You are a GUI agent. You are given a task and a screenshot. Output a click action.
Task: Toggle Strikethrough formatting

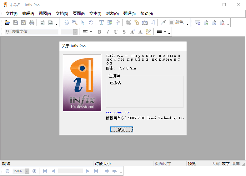pyautogui.click(x=124, y=32)
